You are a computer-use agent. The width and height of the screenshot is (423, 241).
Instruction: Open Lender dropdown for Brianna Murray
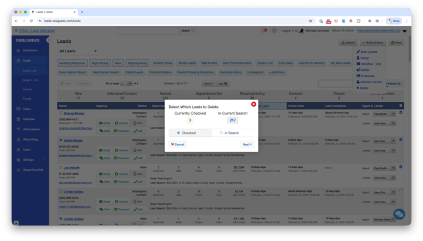click(x=384, y=124)
